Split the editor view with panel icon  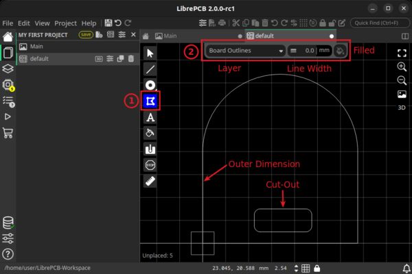[405, 36]
